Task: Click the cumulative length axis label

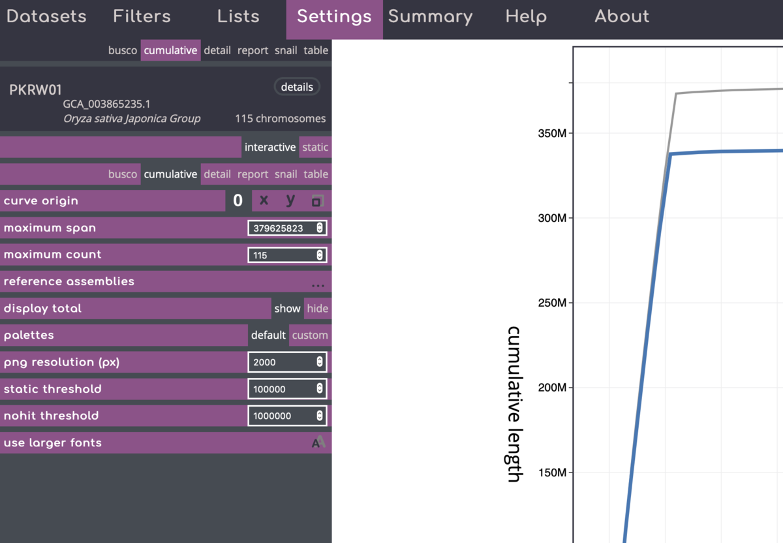Action: tap(514, 404)
